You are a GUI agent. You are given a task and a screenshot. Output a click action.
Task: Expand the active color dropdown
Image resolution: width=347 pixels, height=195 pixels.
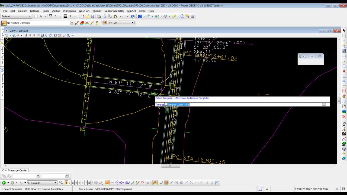(45, 16)
